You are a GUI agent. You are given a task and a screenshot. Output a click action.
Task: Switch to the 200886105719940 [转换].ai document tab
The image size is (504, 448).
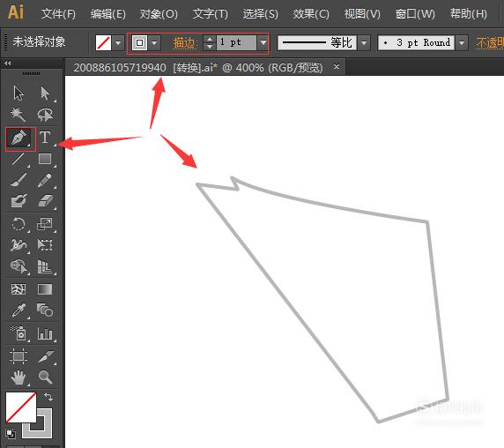[x=198, y=68]
